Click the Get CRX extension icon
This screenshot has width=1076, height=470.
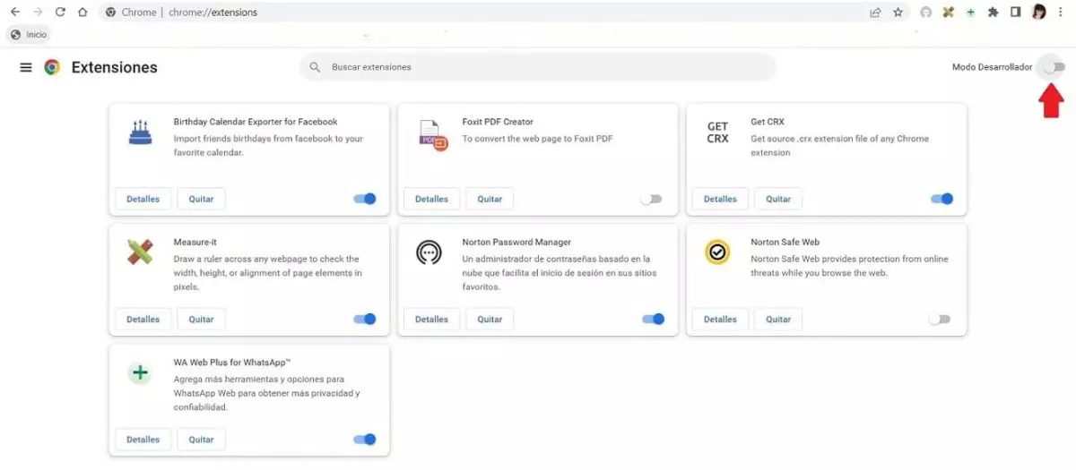(x=717, y=132)
